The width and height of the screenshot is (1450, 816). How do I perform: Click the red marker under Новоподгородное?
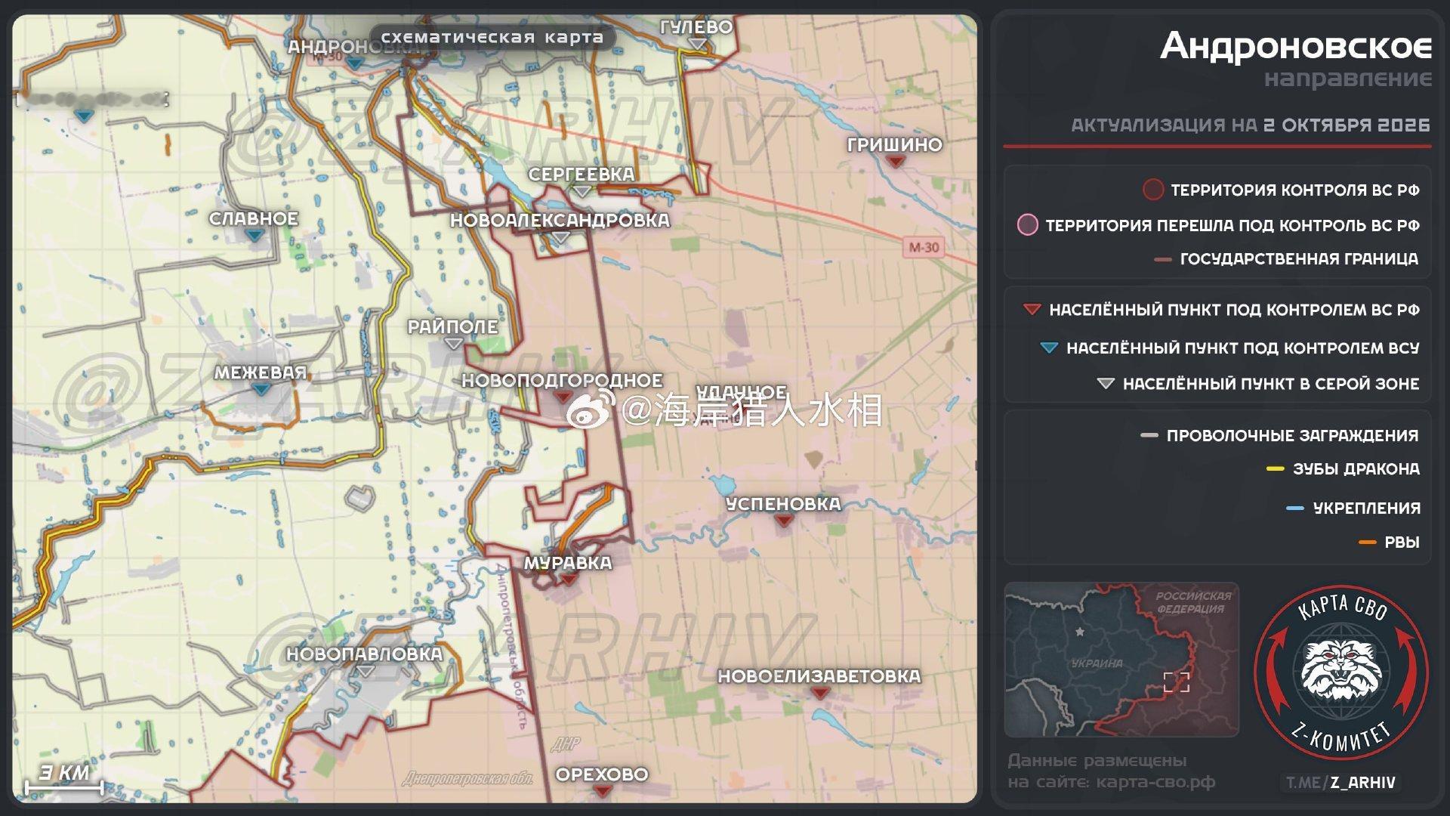click(563, 397)
